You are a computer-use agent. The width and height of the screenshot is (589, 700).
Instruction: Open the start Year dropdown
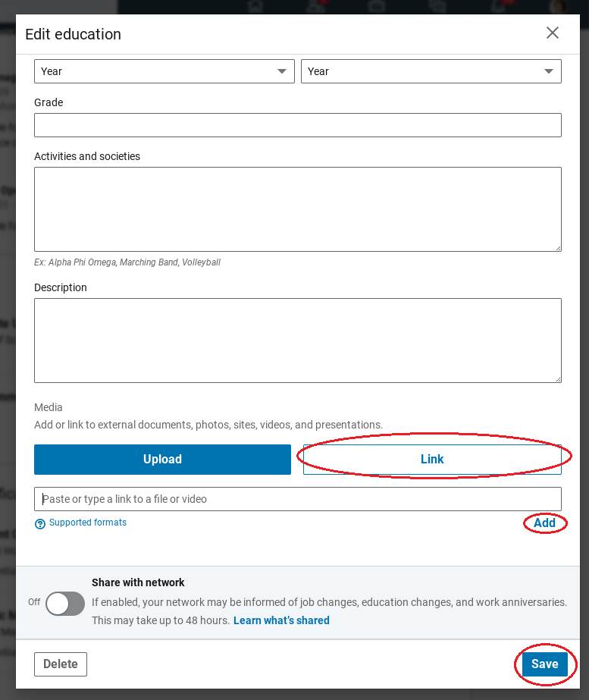click(x=164, y=71)
